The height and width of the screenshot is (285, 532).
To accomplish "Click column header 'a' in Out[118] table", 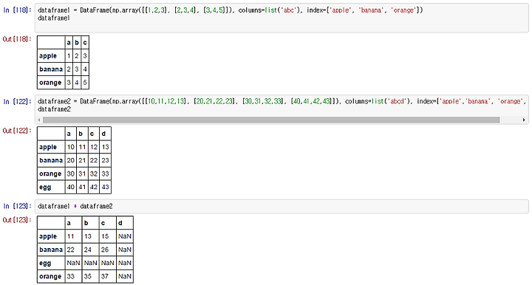I will (x=69, y=43).
